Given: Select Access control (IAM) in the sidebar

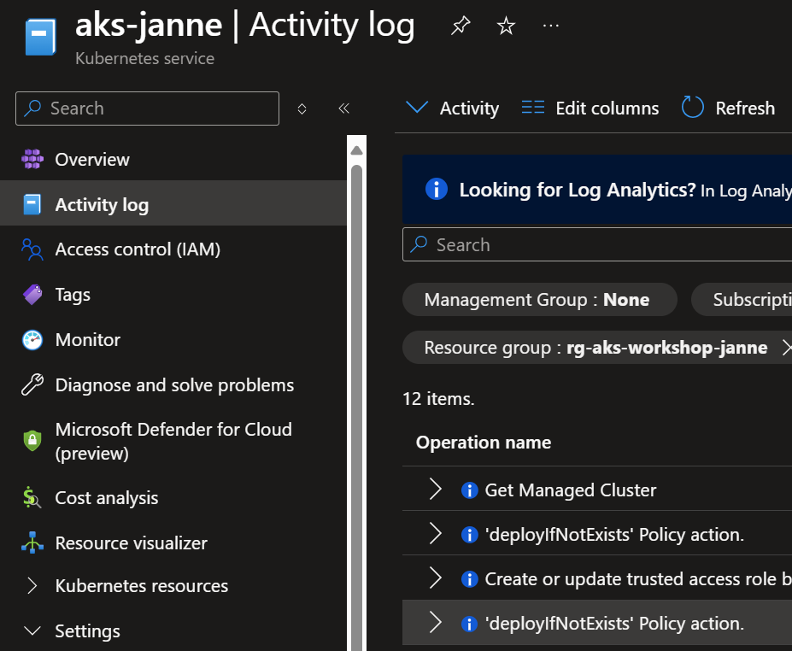Looking at the screenshot, I should (x=173, y=249).
